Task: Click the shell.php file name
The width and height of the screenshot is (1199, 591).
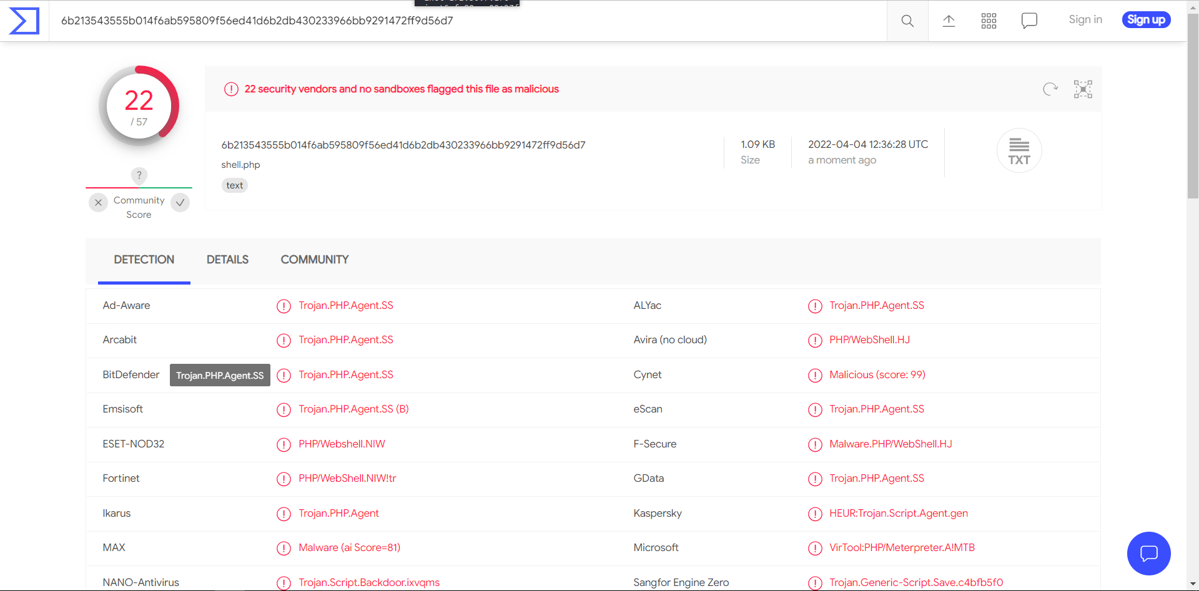Action: click(x=240, y=165)
